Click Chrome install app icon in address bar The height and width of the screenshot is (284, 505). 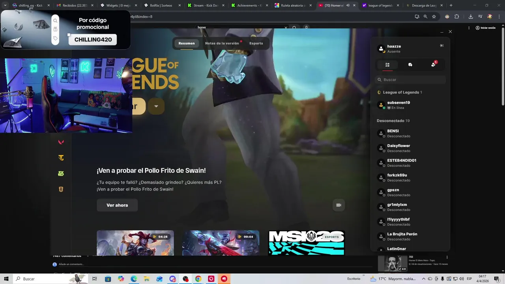pos(417,17)
